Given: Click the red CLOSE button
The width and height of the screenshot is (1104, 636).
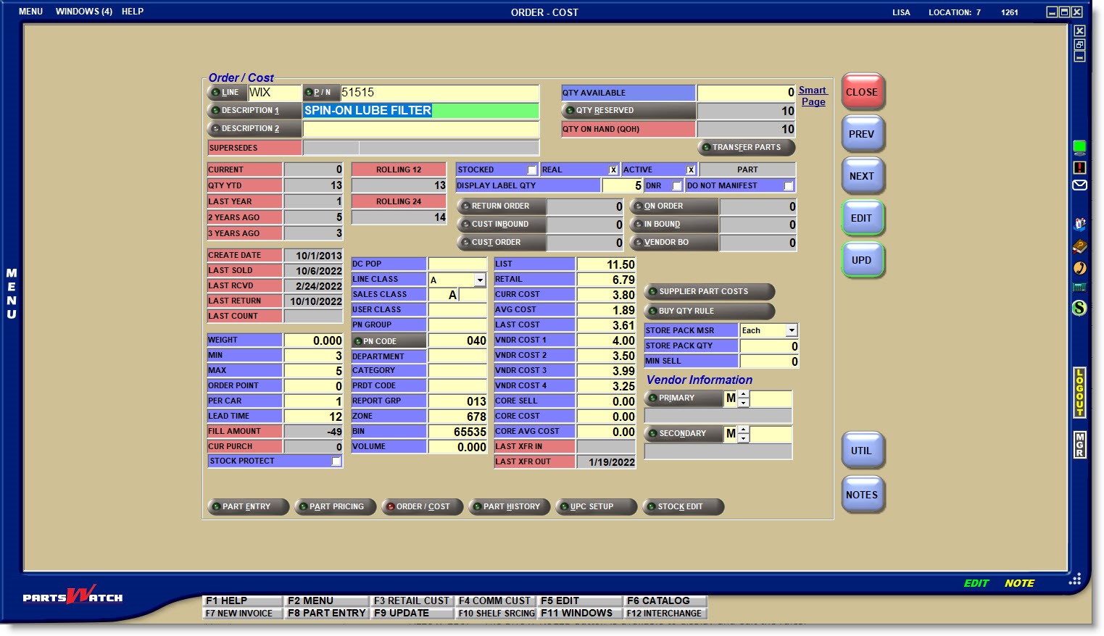Looking at the screenshot, I should tap(861, 92).
